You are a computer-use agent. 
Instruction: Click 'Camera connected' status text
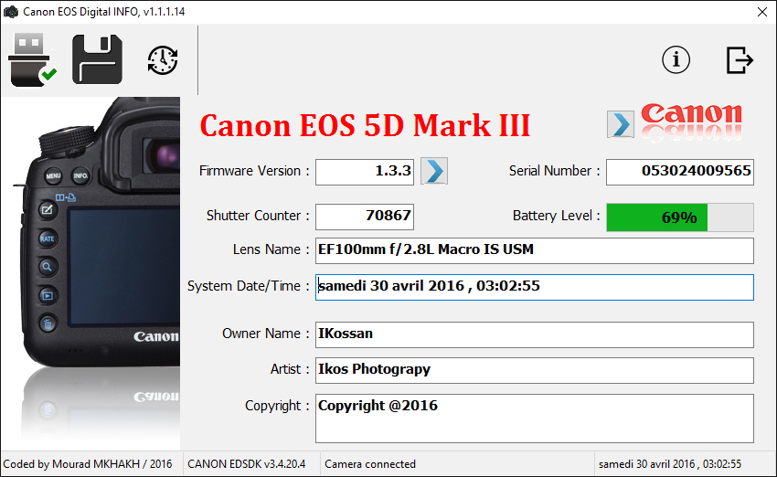[x=370, y=464]
